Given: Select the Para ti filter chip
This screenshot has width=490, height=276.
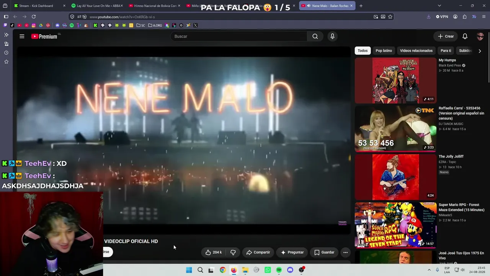Looking at the screenshot, I should 446,51.
